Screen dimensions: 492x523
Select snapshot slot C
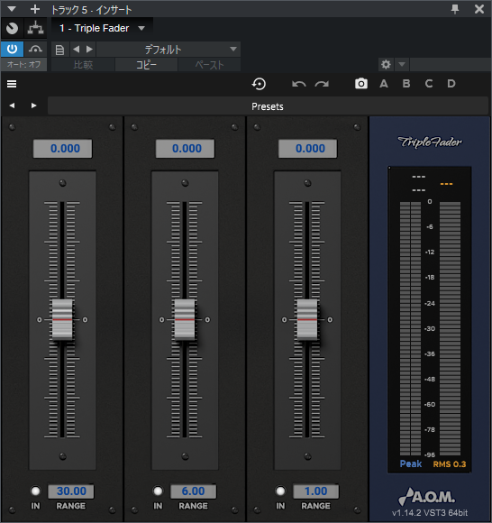click(x=429, y=83)
